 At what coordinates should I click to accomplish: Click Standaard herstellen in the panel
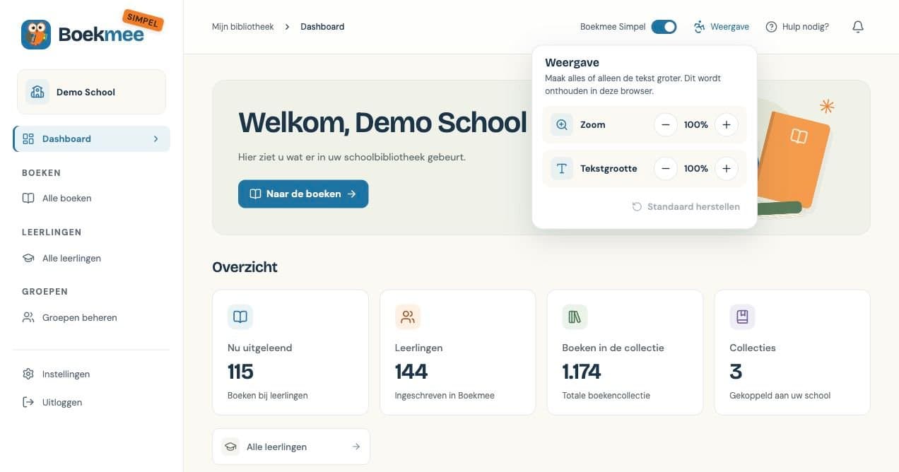(686, 207)
